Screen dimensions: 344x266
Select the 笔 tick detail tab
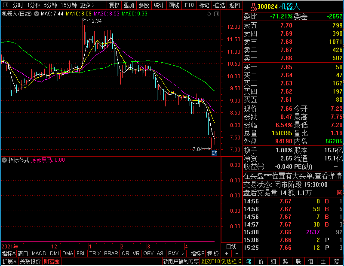[249, 261]
